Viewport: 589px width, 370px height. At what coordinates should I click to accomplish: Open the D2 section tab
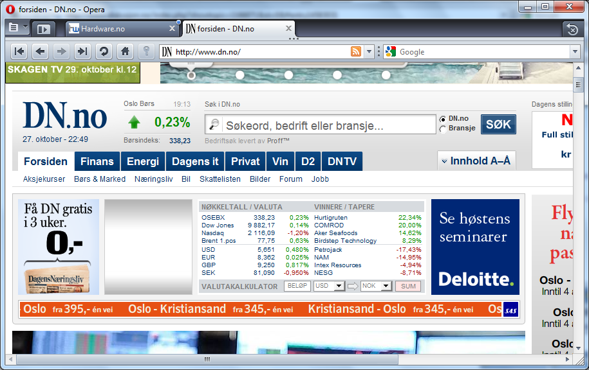coord(308,162)
